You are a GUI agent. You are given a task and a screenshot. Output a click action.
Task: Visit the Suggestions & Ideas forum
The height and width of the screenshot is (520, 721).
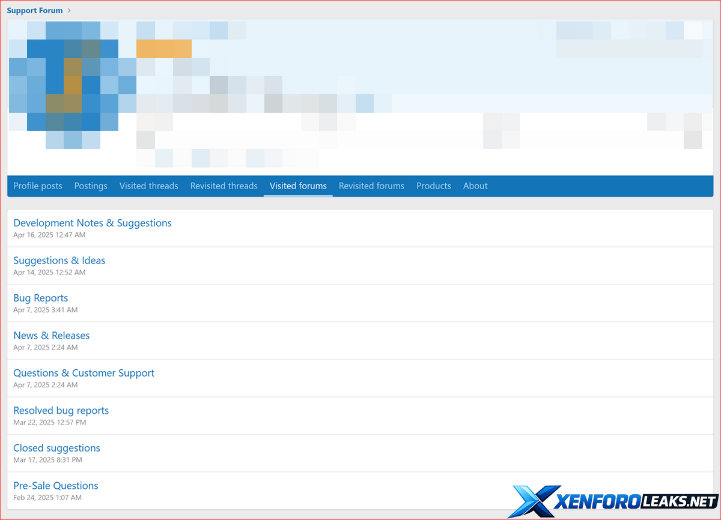click(59, 261)
